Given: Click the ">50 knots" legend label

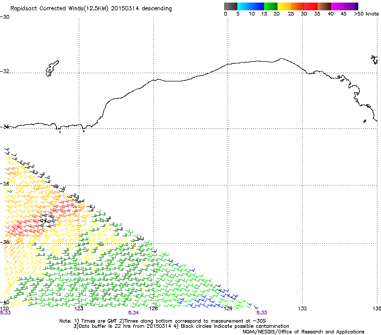Looking at the screenshot, I should coord(366,14).
